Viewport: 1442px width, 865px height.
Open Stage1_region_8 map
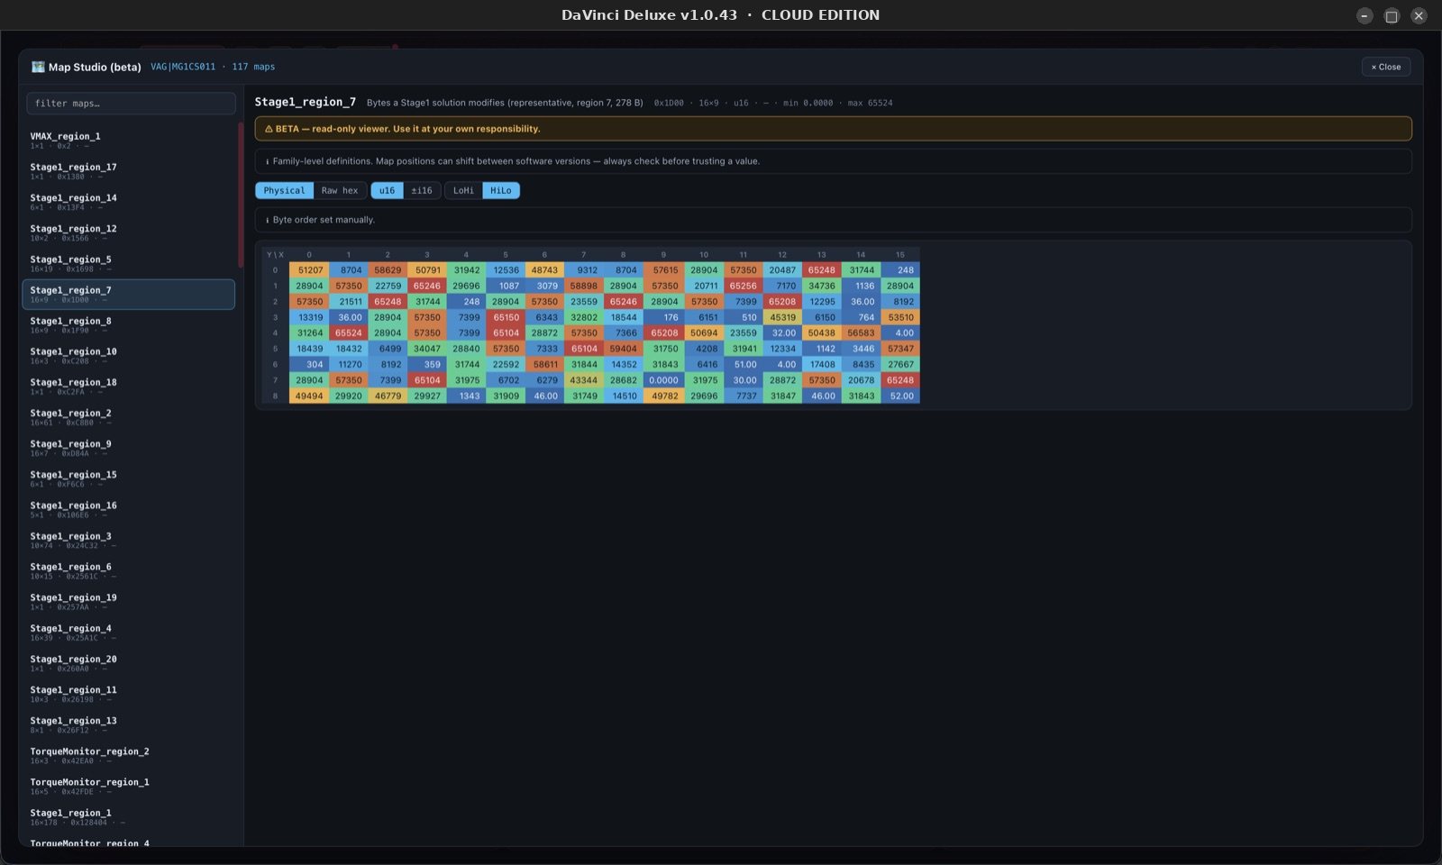point(129,324)
